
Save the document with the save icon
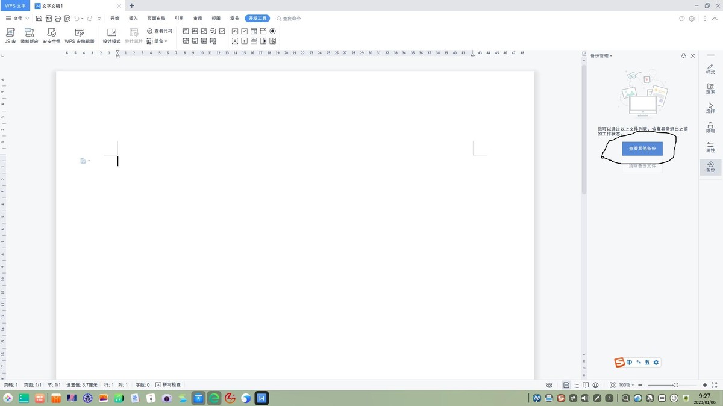[x=39, y=19]
